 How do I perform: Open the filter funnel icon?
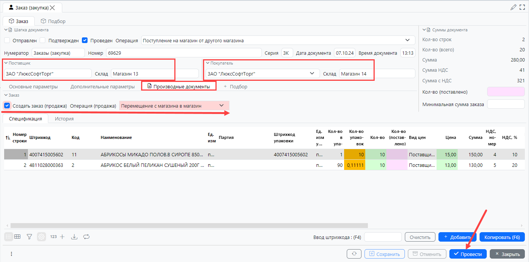coord(29,237)
